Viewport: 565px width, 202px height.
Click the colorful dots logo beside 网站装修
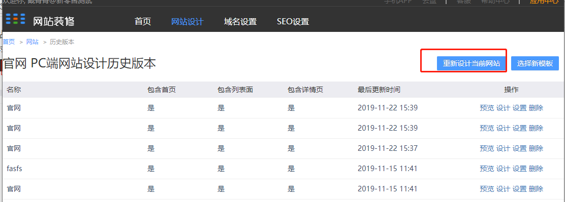click(16, 18)
